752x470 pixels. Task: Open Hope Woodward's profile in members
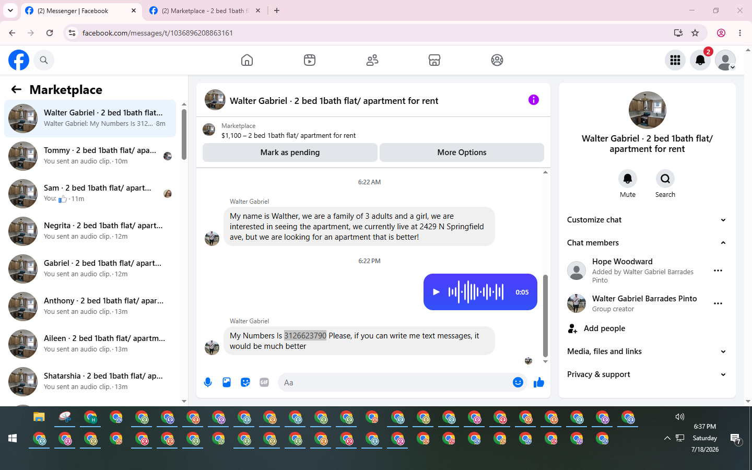[622, 262]
